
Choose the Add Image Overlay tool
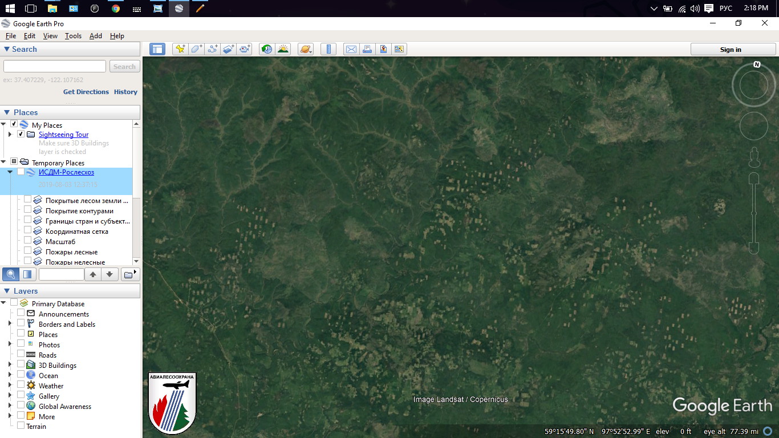tap(229, 49)
